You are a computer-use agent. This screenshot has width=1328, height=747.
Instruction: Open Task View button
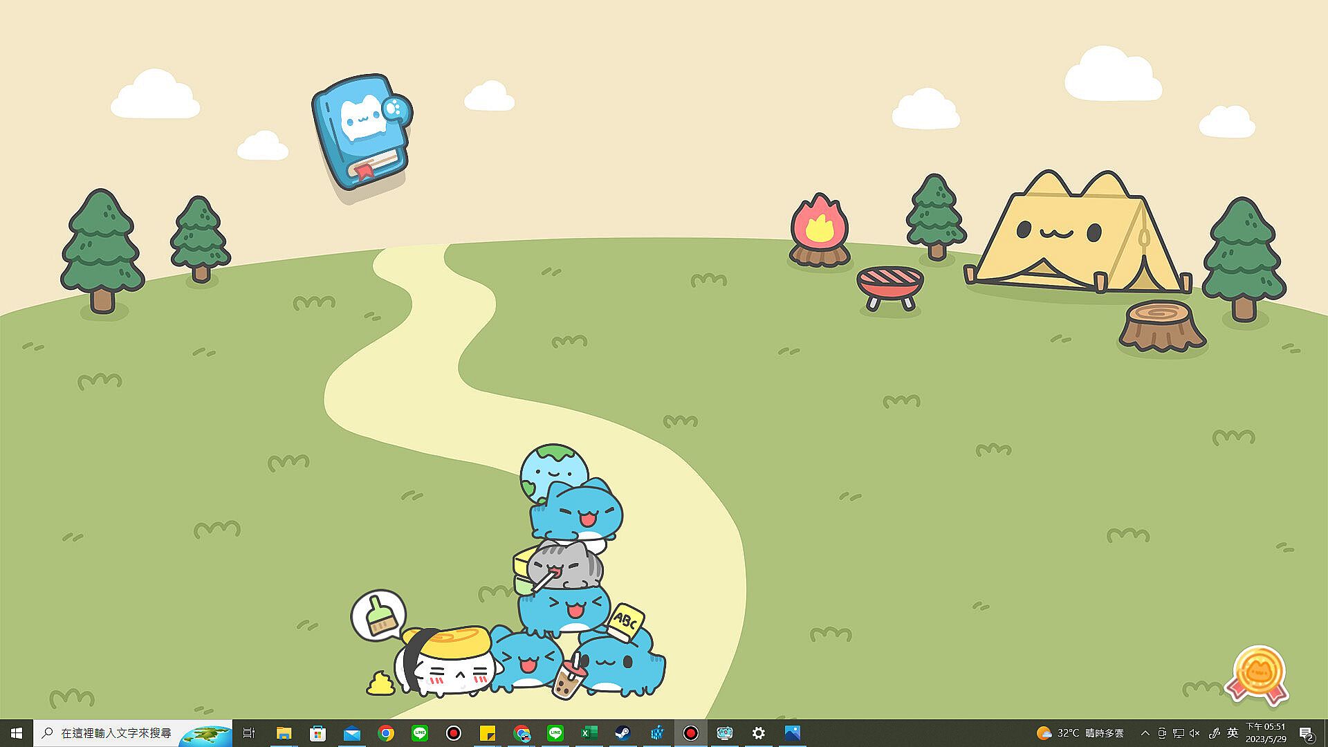[x=249, y=733]
